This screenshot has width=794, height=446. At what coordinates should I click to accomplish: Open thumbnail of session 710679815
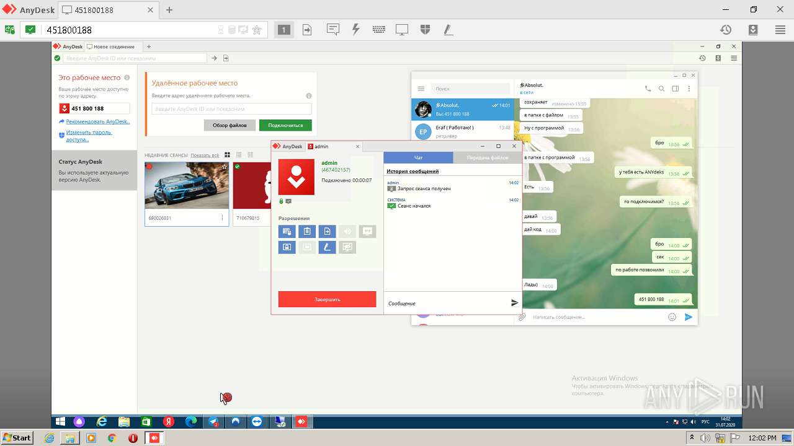tap(252, 186)
